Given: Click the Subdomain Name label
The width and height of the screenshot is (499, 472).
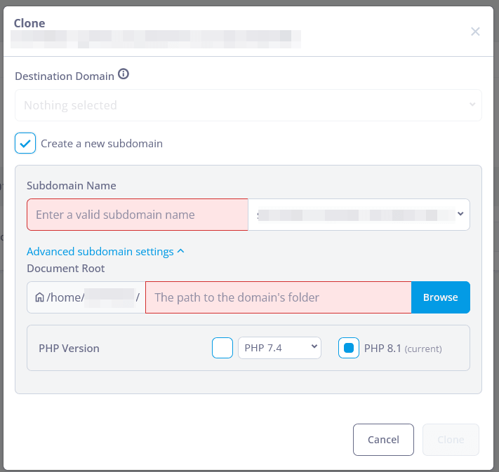Looking at the screenshot, I should pyautogui.click(x=72, y=185).
